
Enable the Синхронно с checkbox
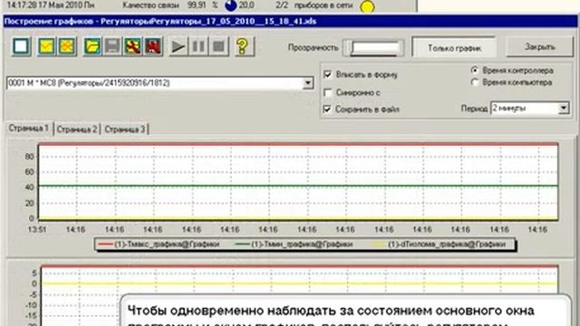coord(327,92)
